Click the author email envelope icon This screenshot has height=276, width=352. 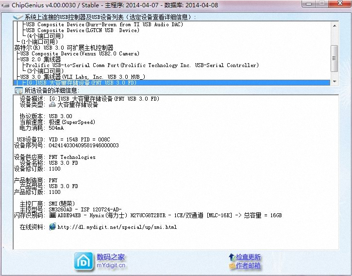[232, 266]
